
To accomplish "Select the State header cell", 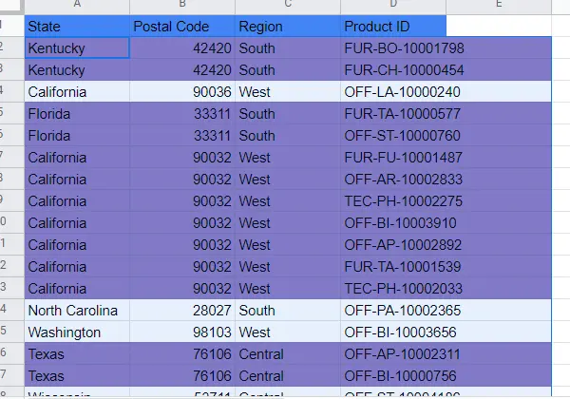I will coord(77,27).
